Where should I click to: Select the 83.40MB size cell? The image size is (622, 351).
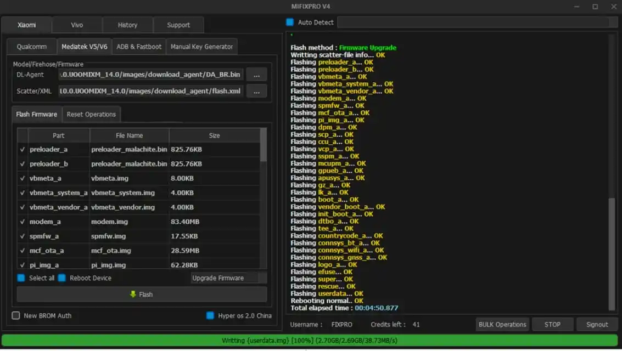click(x=214, y=222)
